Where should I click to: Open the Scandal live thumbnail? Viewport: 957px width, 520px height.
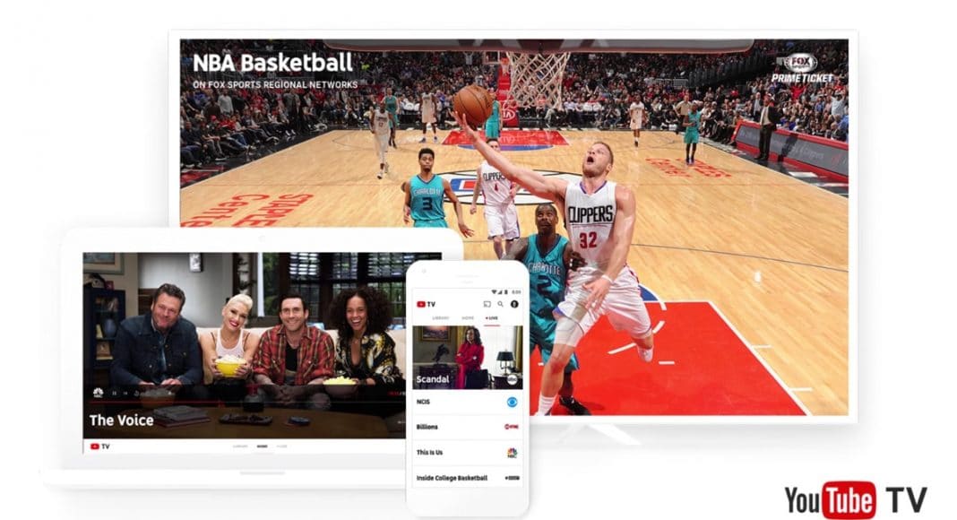click(x=468, y=357)
